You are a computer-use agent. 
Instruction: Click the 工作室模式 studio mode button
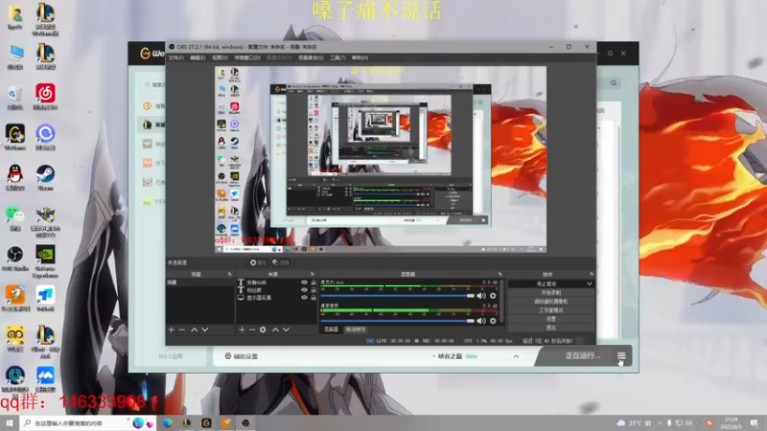550,310
